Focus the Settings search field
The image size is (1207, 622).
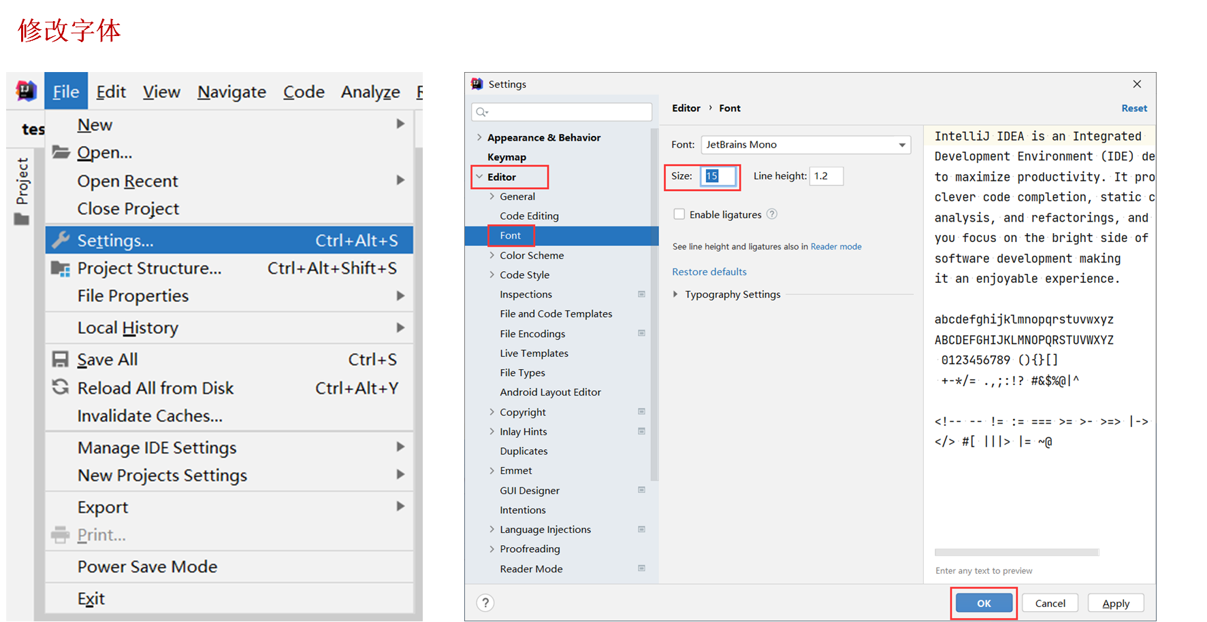pos(562,111)
